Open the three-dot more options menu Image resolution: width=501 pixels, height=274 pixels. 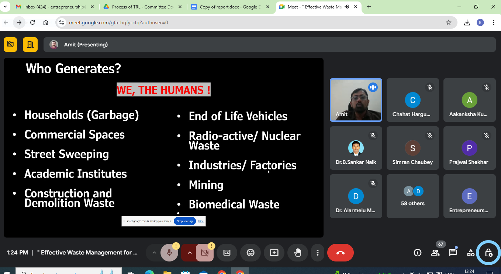click(318, 253)
